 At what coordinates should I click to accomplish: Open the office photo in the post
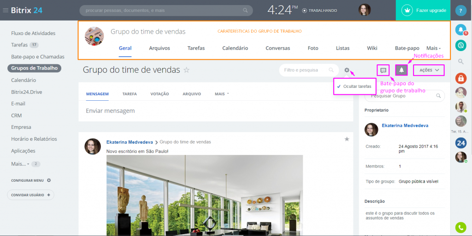205,195
